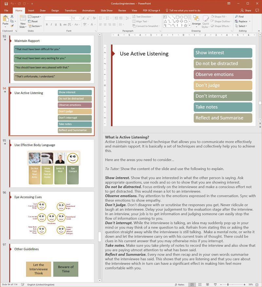Toggle Strikethrough formatting
The height and width of the screenshot is (287, 262).
coord(65,24)
